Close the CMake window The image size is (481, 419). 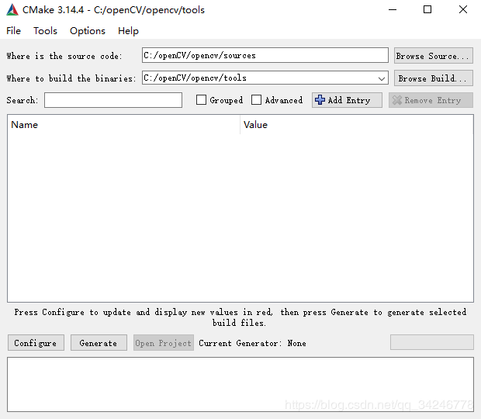463,10
